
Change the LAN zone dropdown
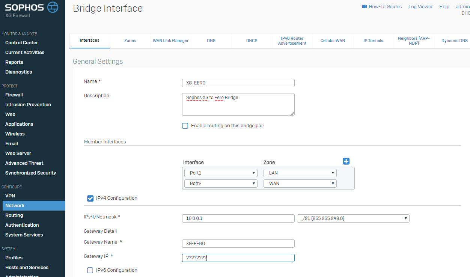coord(300,173)
